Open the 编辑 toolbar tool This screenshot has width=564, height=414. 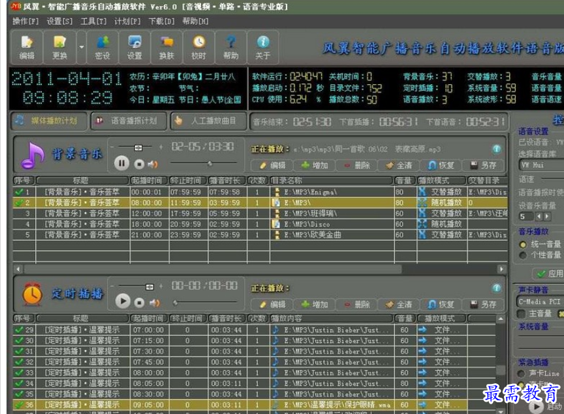coord(27,47)
